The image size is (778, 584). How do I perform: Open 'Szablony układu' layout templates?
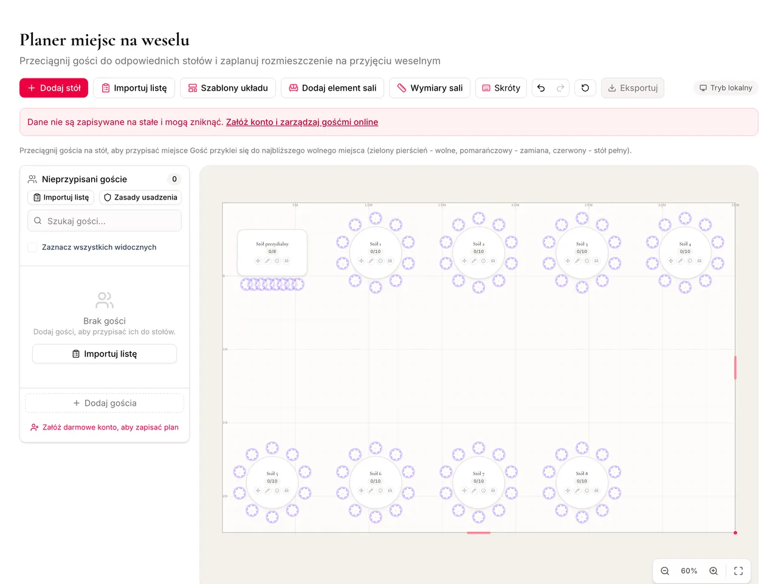228,88
